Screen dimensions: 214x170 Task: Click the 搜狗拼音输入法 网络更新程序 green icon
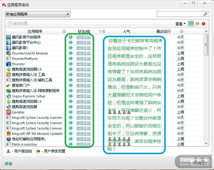[x=8, y=91]
